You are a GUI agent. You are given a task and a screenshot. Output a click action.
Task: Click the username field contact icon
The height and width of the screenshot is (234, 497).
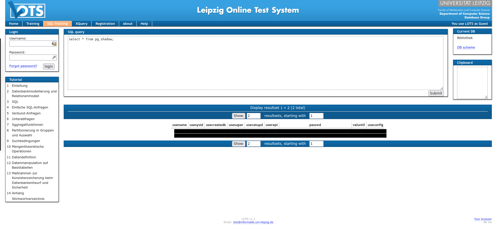[54, 44]
